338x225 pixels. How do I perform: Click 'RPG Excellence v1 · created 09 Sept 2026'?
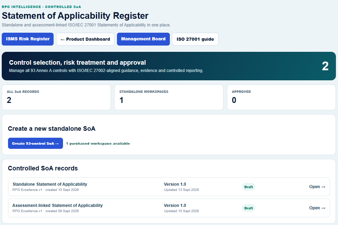coord(46,211)
